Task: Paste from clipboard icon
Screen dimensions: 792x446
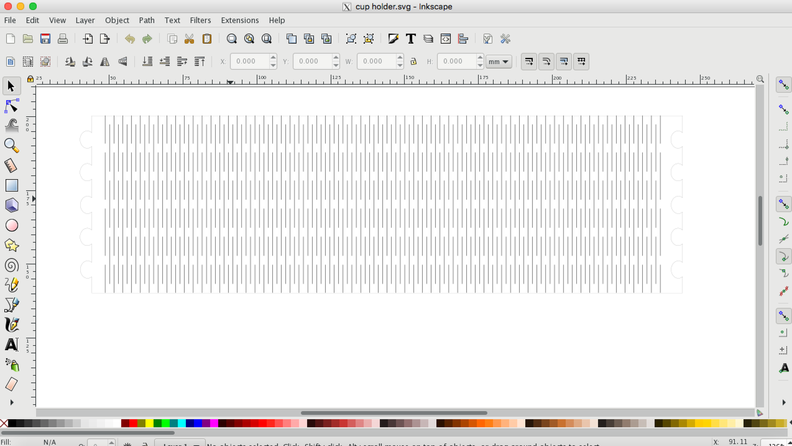Action: 207,39
